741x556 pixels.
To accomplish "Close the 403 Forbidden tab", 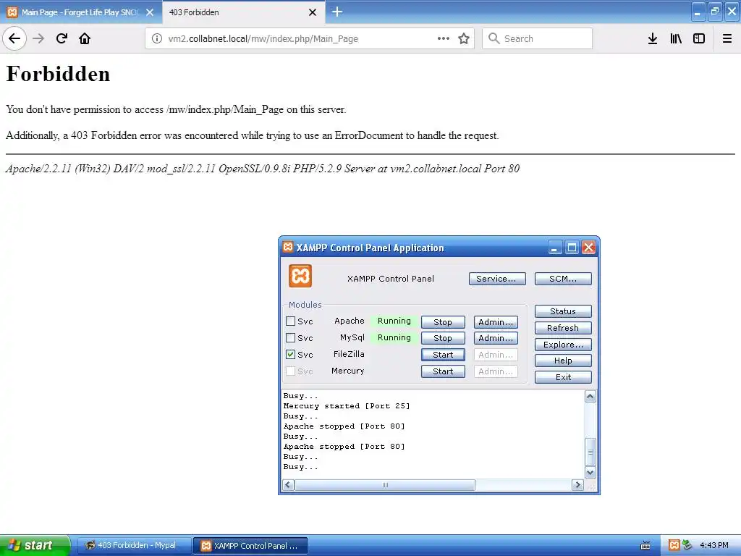I will 313,12.
